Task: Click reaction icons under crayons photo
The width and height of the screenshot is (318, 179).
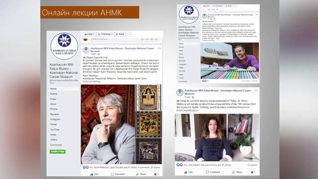Action: (204, 81)
